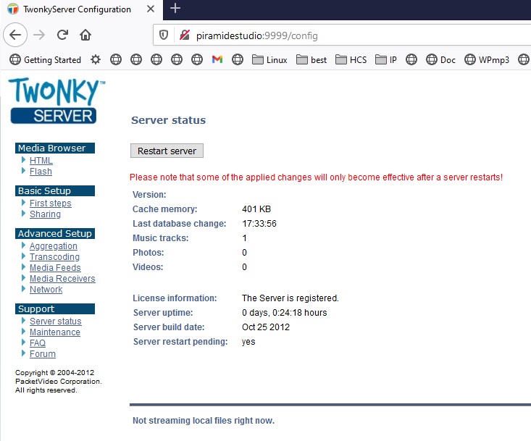Click the cache memory value 401 KB
Screen dimensions: 531x441
click(x=256, y=209)
